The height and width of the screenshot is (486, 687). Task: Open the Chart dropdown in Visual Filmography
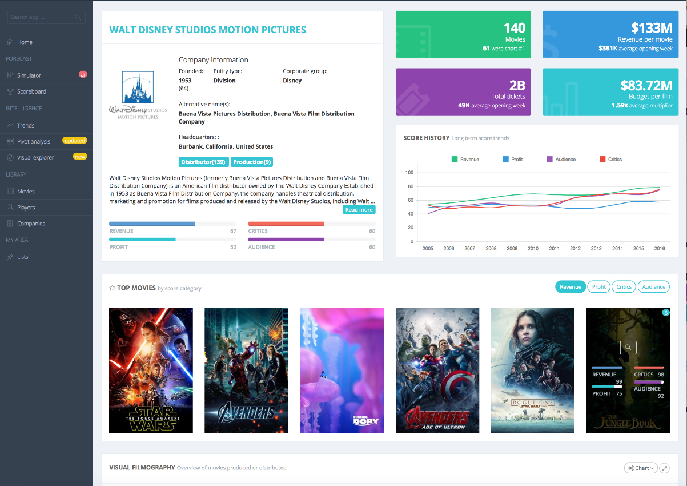(x=641, y=468)
